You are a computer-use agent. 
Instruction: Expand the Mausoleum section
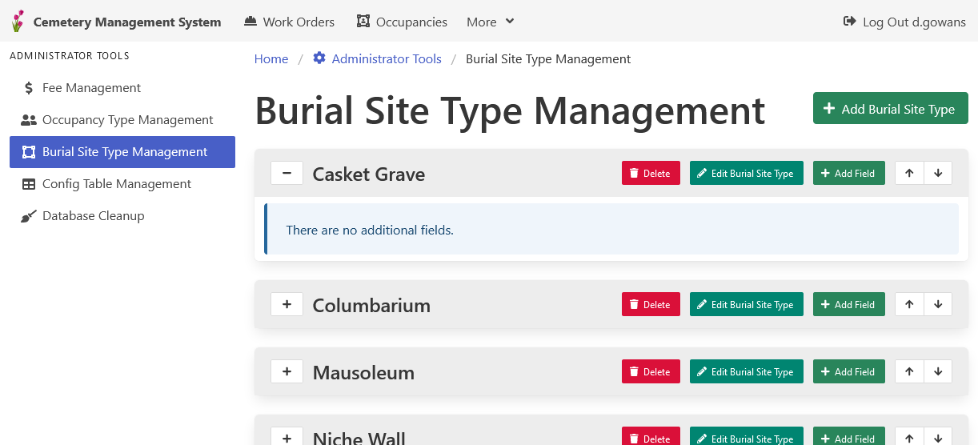[287, 371]
